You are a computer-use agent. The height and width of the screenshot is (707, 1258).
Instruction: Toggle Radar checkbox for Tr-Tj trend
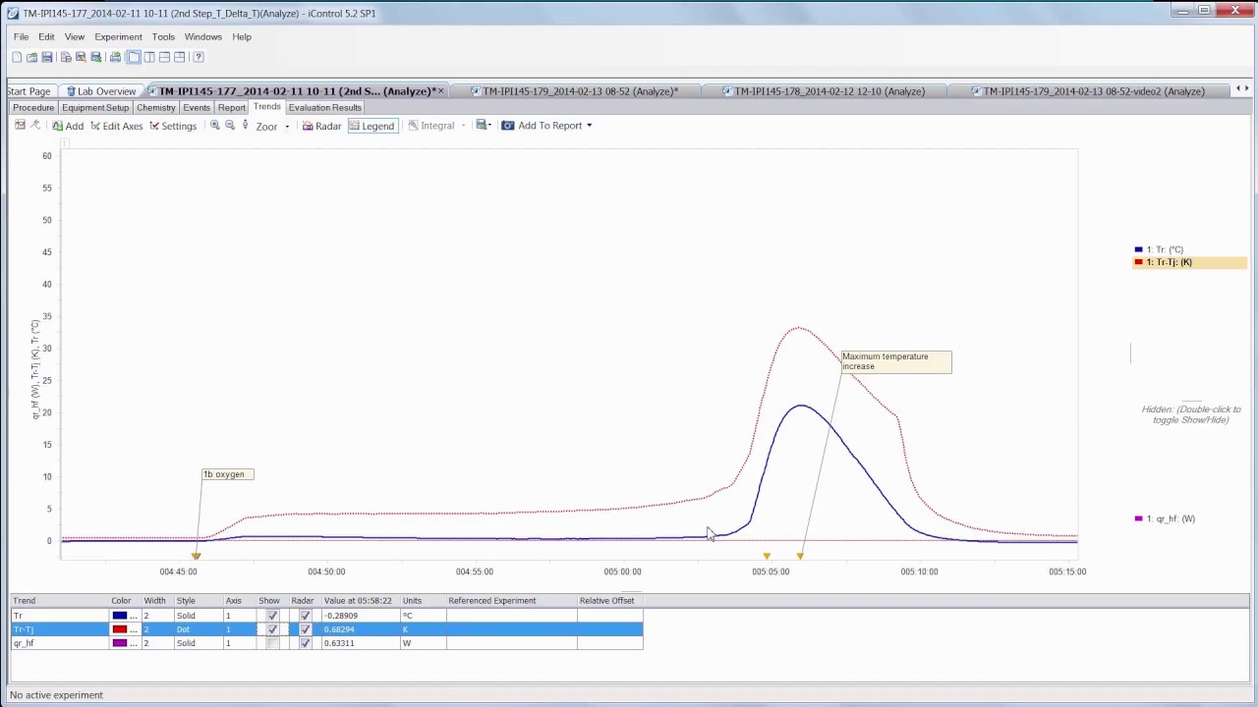coord(305,629)
